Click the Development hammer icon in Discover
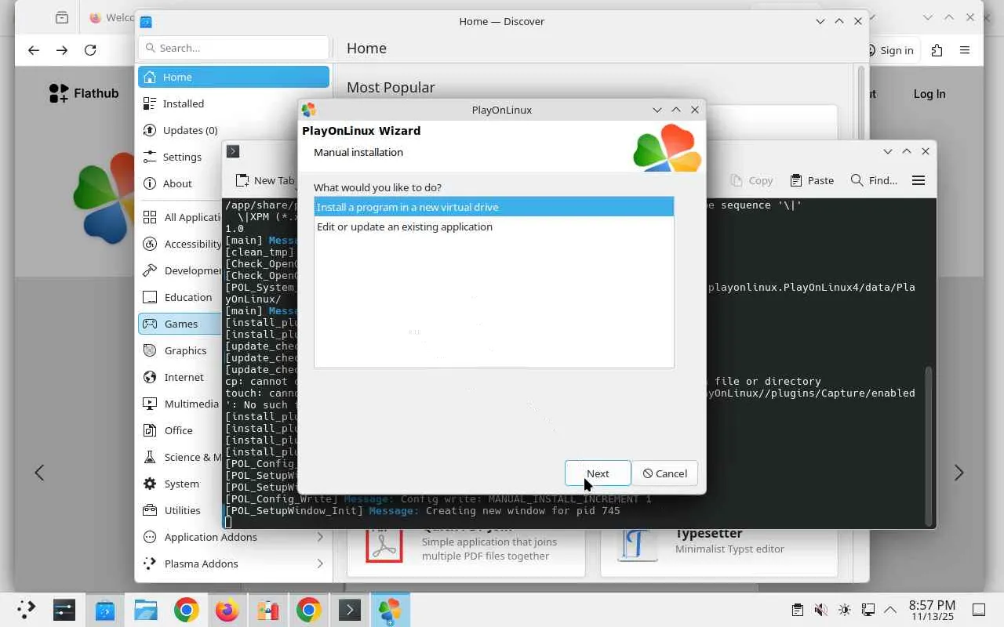The image size is (1004, 627). click(150, 270)
